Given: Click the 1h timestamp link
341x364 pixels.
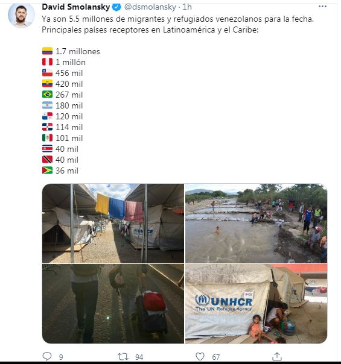Looking at the screenshot, I should (187, 7).
